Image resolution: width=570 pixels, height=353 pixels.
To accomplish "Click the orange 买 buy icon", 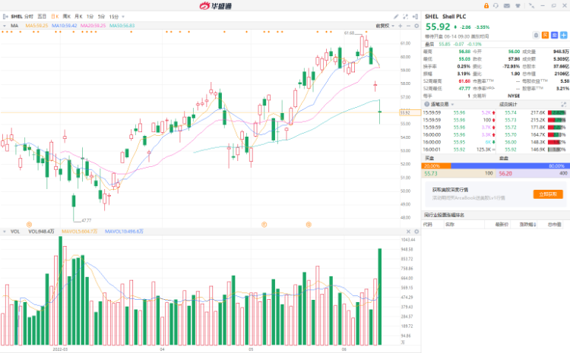I will coord(545,35).
